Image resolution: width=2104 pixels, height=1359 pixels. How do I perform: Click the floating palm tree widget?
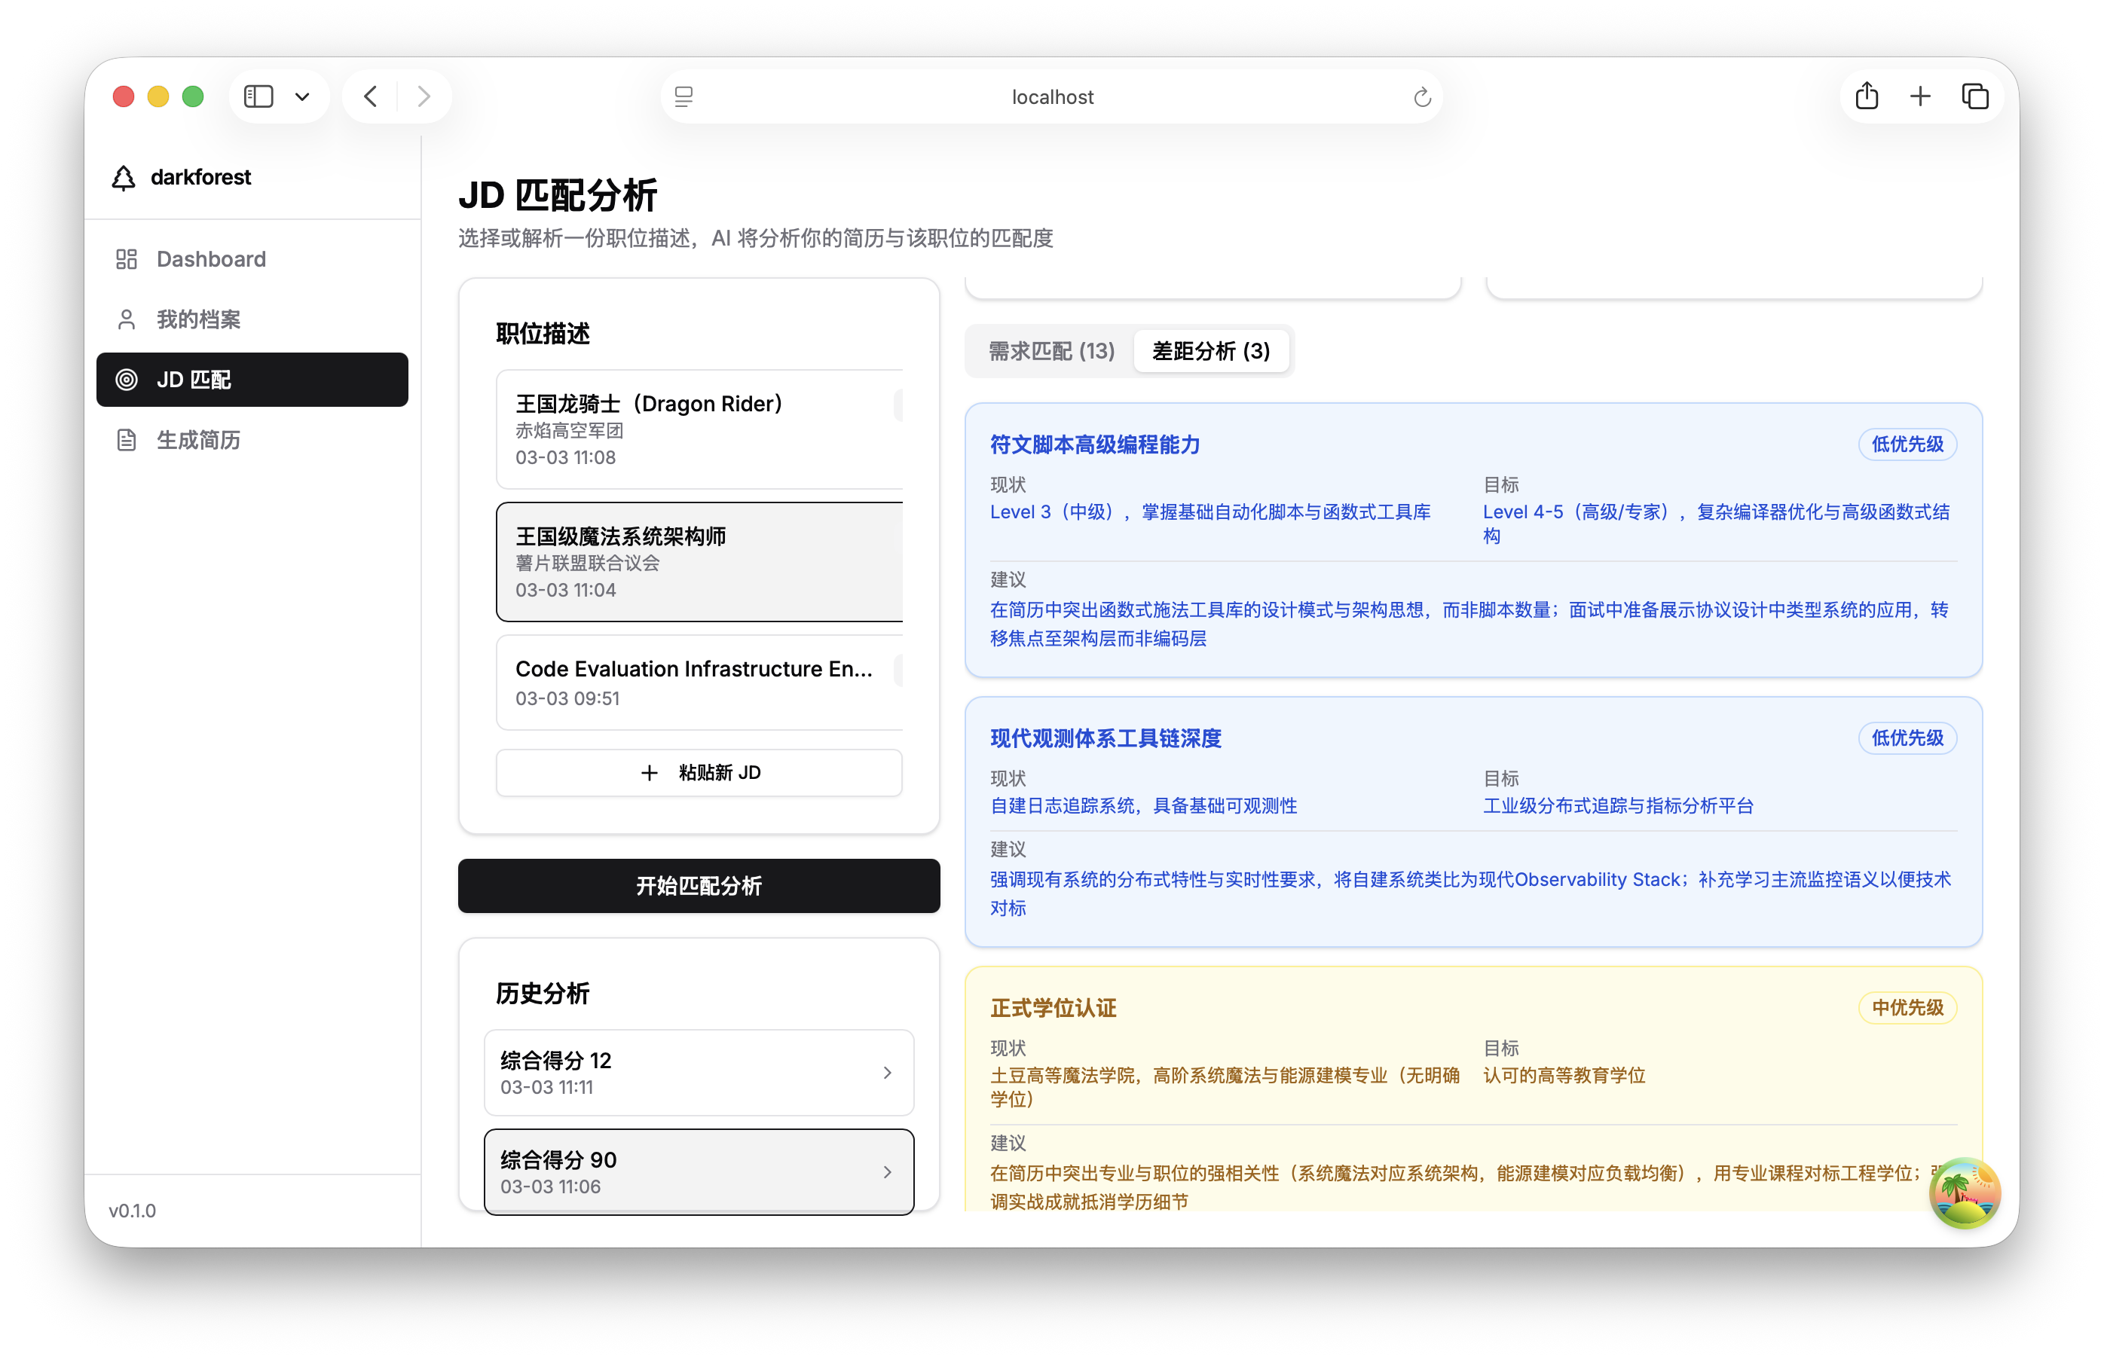(x=1965, y=1193)
